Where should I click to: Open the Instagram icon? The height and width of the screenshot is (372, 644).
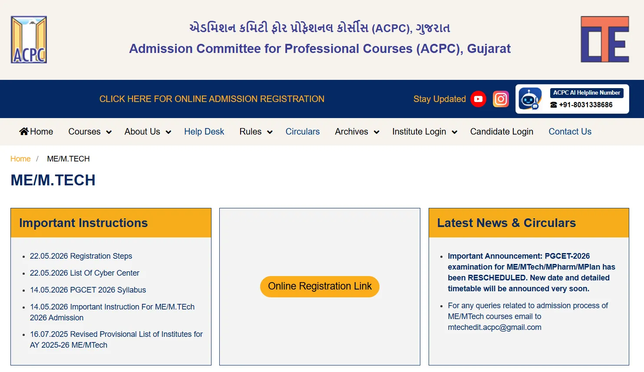click(501, 99)
